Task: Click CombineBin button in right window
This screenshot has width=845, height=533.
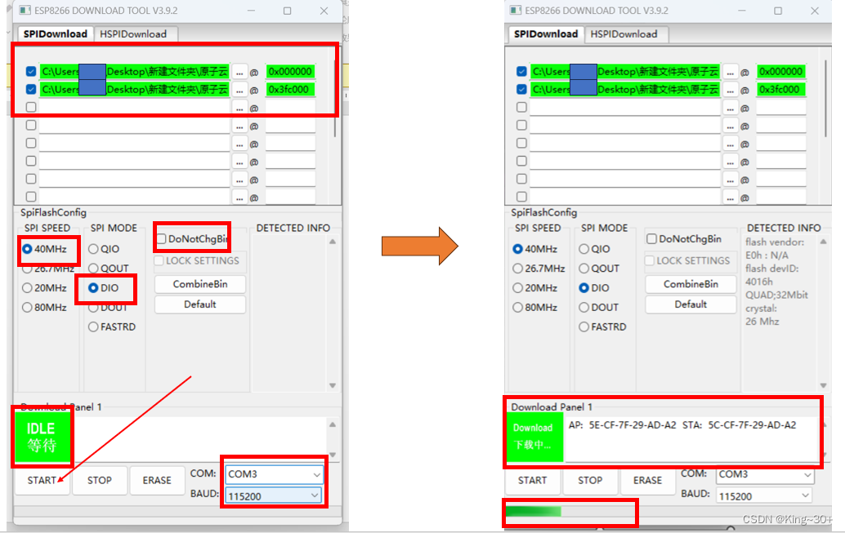Action: (691, 284)
